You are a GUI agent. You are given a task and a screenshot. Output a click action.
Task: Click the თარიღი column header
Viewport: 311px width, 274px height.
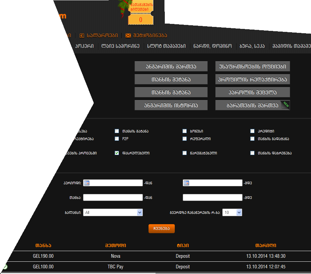(x=265, y=245)
